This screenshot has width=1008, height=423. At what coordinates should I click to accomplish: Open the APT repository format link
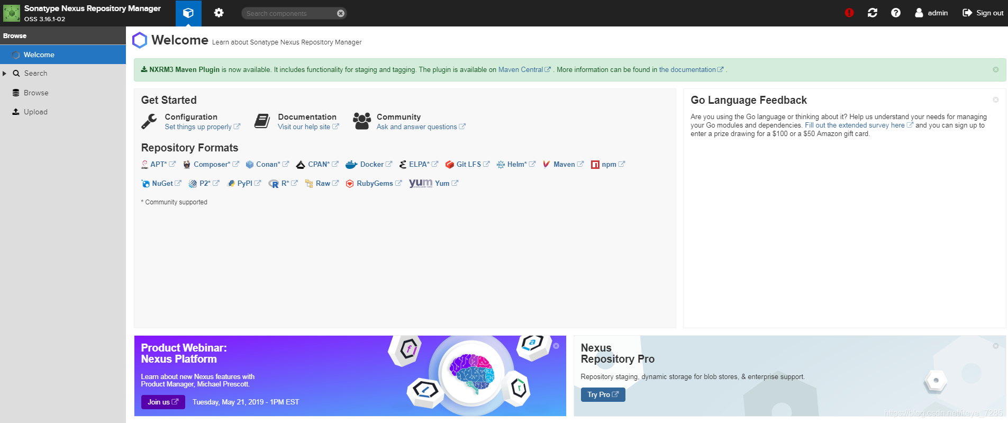[163, 165]
